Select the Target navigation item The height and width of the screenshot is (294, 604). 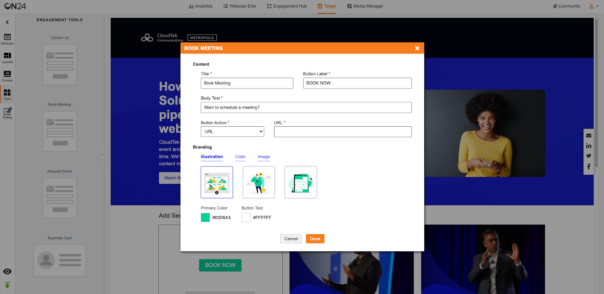(327, 6)
